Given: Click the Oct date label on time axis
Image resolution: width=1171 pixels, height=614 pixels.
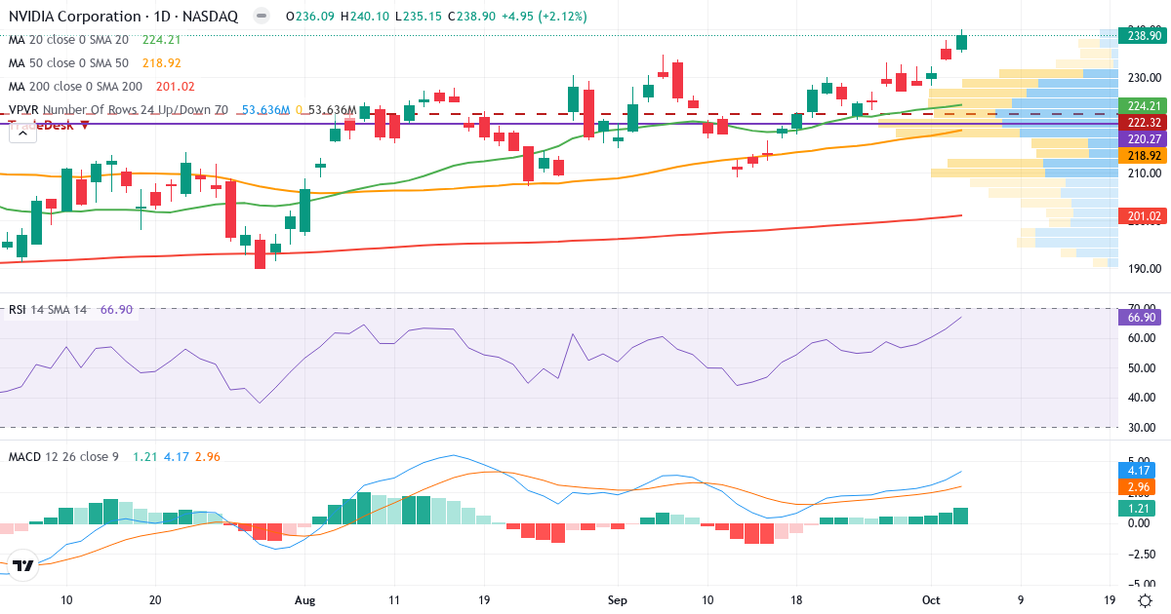Looking at the screenshot, I should (930, 601).
